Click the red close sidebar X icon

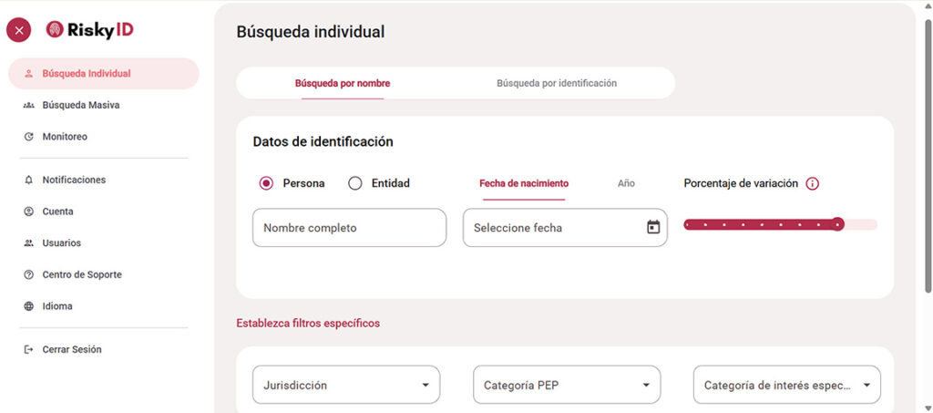point(19,30)
